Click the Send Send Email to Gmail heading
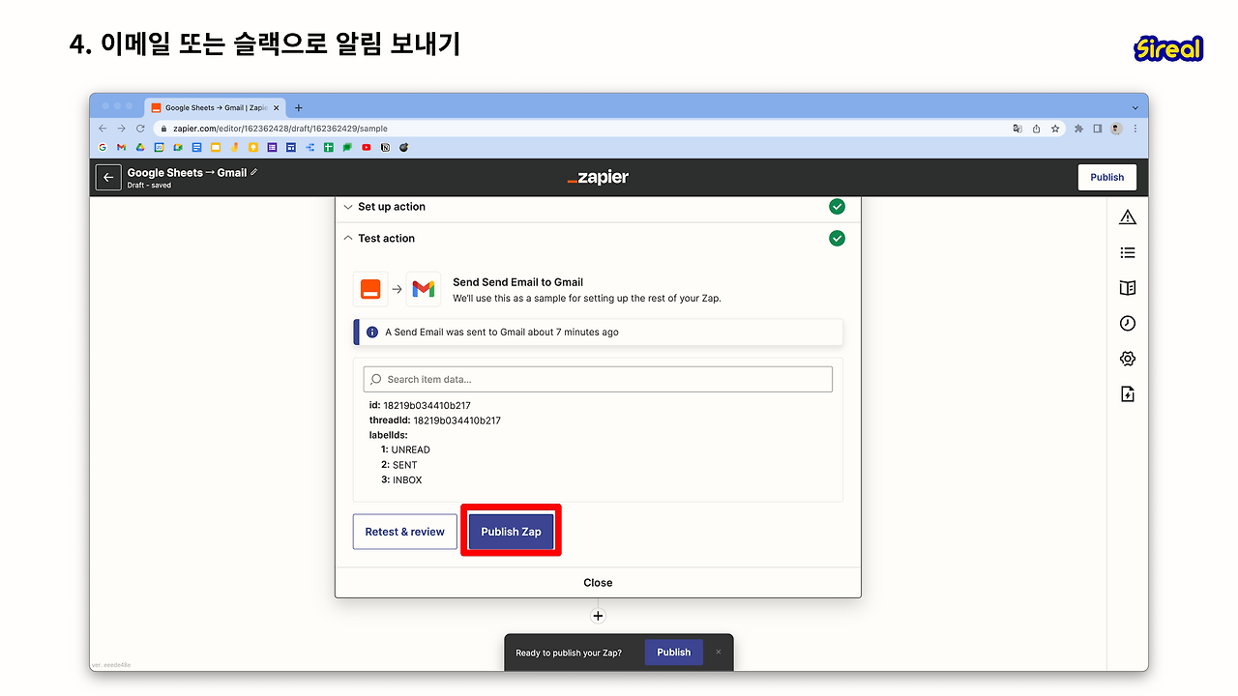Viewport: 1238px width, 696px height. pyautogui.click(x=518, y=282)
